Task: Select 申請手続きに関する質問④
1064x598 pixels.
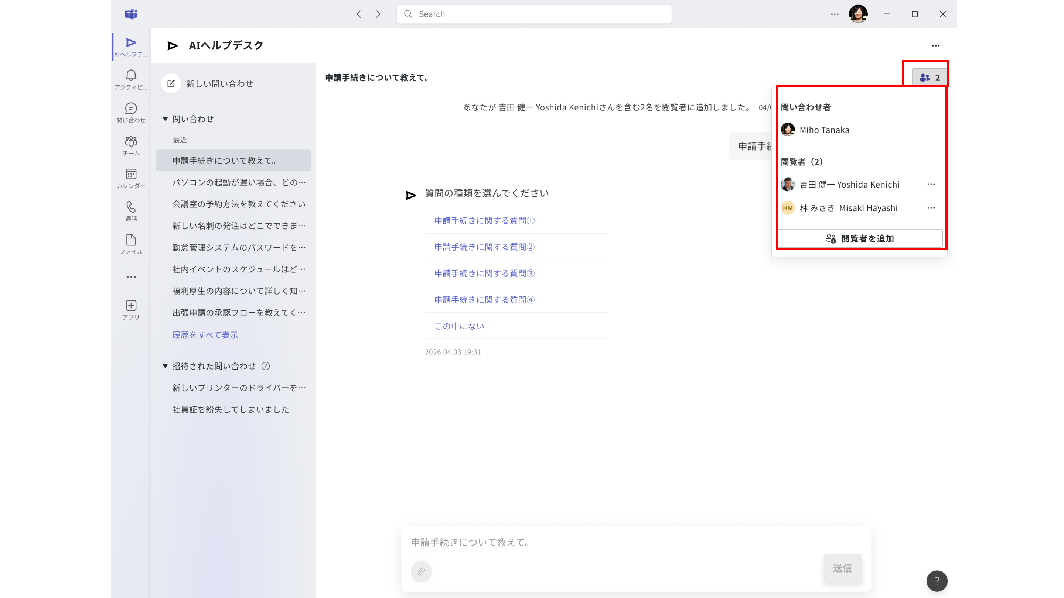Action: [484, 300]
